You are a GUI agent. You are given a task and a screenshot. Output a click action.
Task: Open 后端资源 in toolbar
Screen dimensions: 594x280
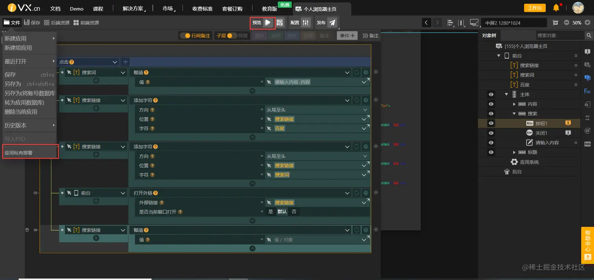coord(57,23)
